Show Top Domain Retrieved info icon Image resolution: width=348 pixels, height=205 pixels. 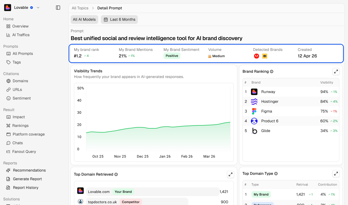pyautogui.click(x=116, y=174)
